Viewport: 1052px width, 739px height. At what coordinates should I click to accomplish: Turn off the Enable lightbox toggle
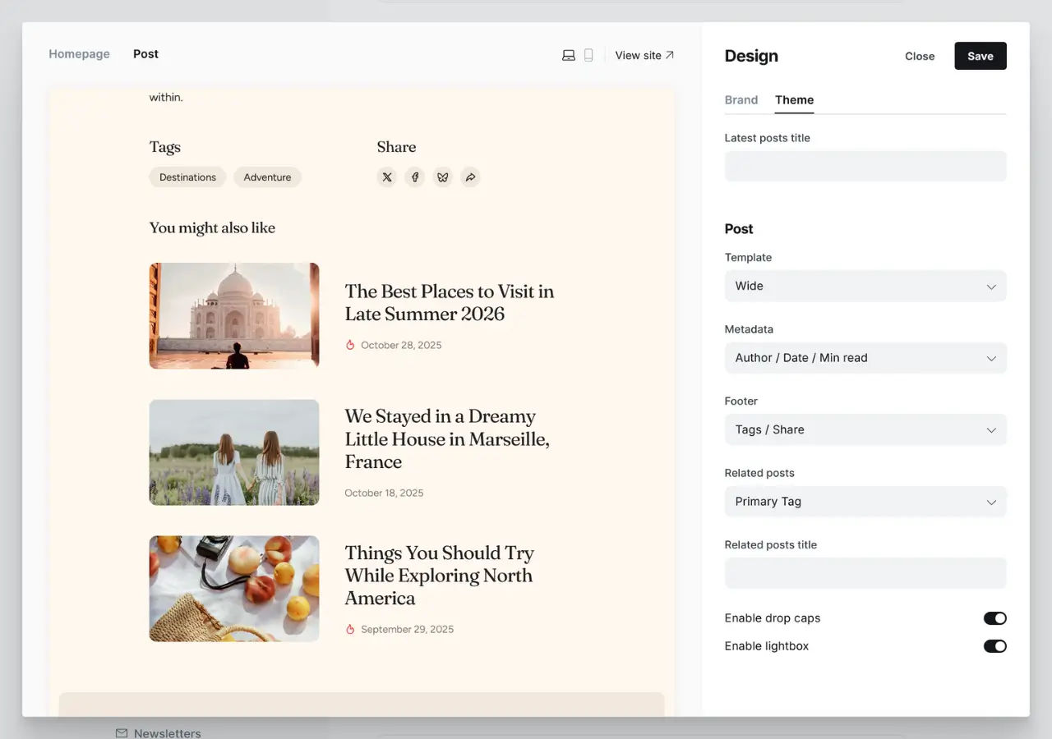coord(994,646)
